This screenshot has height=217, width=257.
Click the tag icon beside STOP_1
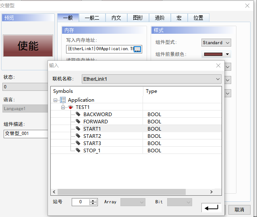point(78,151)
